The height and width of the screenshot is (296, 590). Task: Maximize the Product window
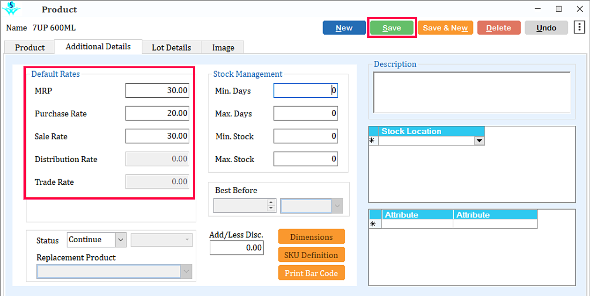click(x=559, y=9)
